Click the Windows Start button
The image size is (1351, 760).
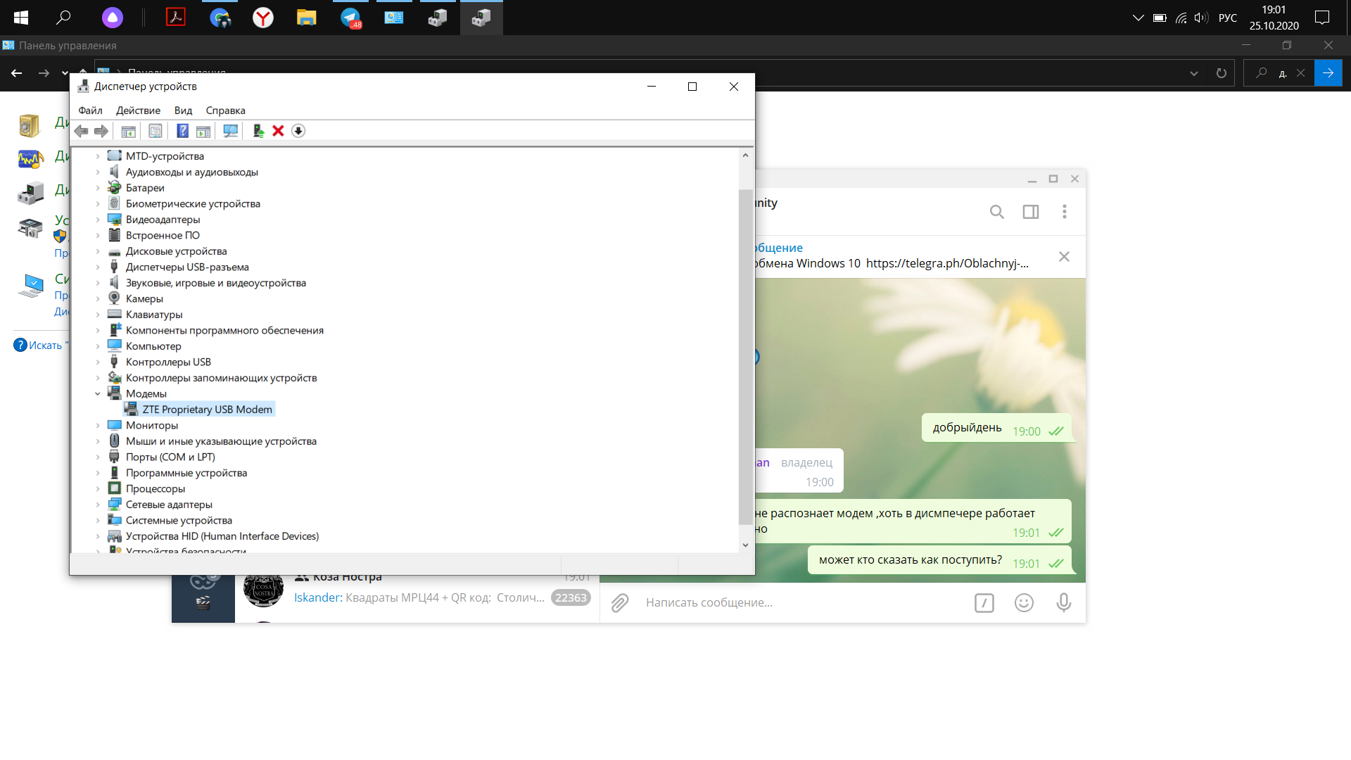(21, 18)
